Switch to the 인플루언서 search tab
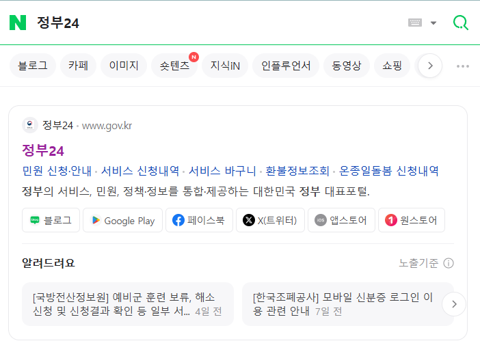The width and height of the screenshot is (480, 354). pyautogui.click(x=286, y=66)
